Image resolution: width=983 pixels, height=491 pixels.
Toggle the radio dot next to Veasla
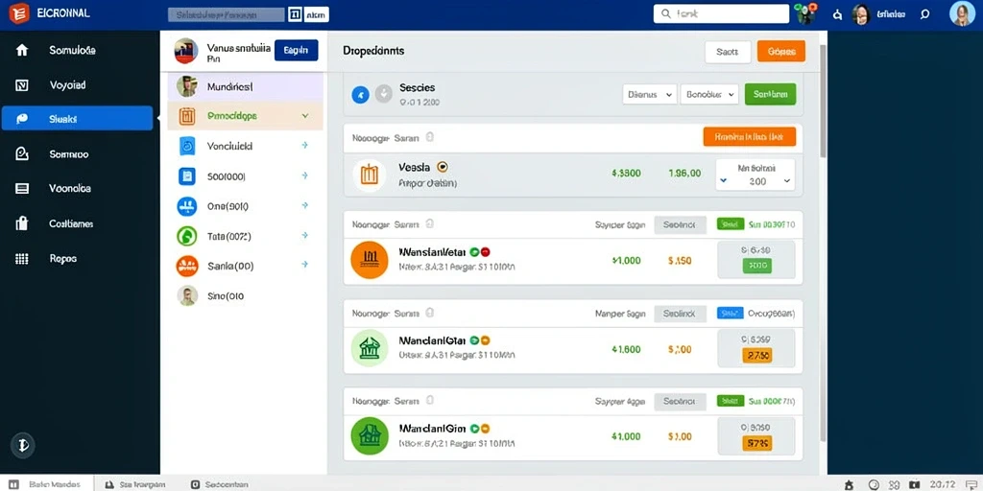tap(442, 167)
